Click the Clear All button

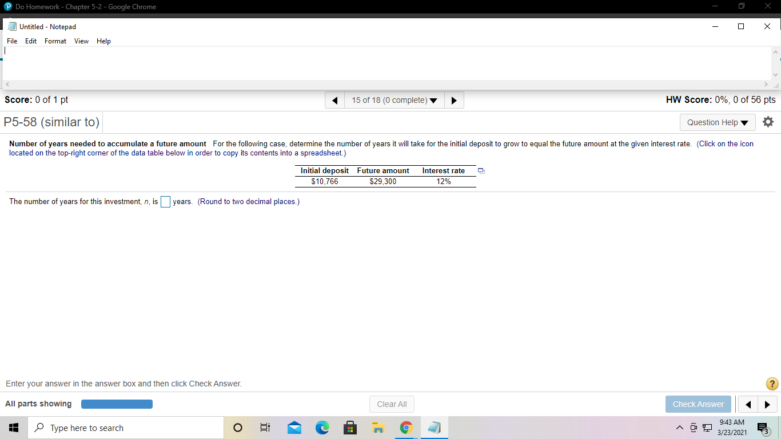point(392,404)
